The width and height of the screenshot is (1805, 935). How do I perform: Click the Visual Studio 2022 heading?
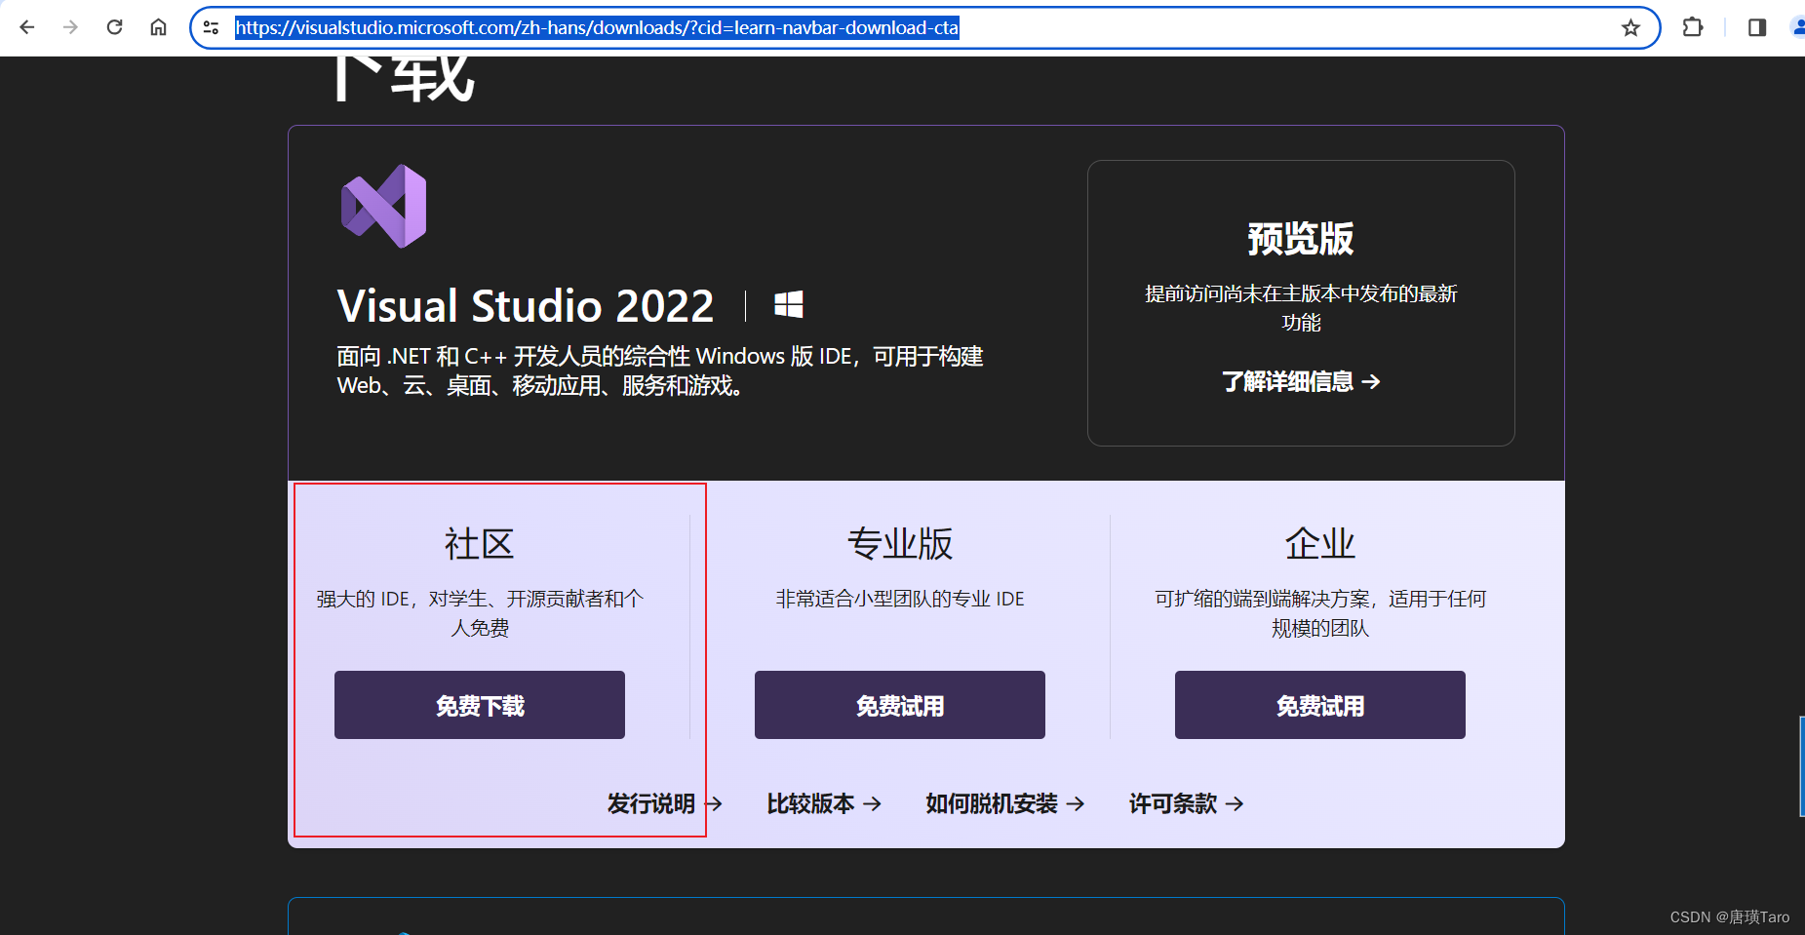tap(526, 306)
